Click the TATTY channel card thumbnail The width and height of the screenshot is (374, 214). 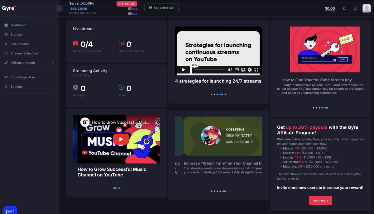tap(223, 136)
